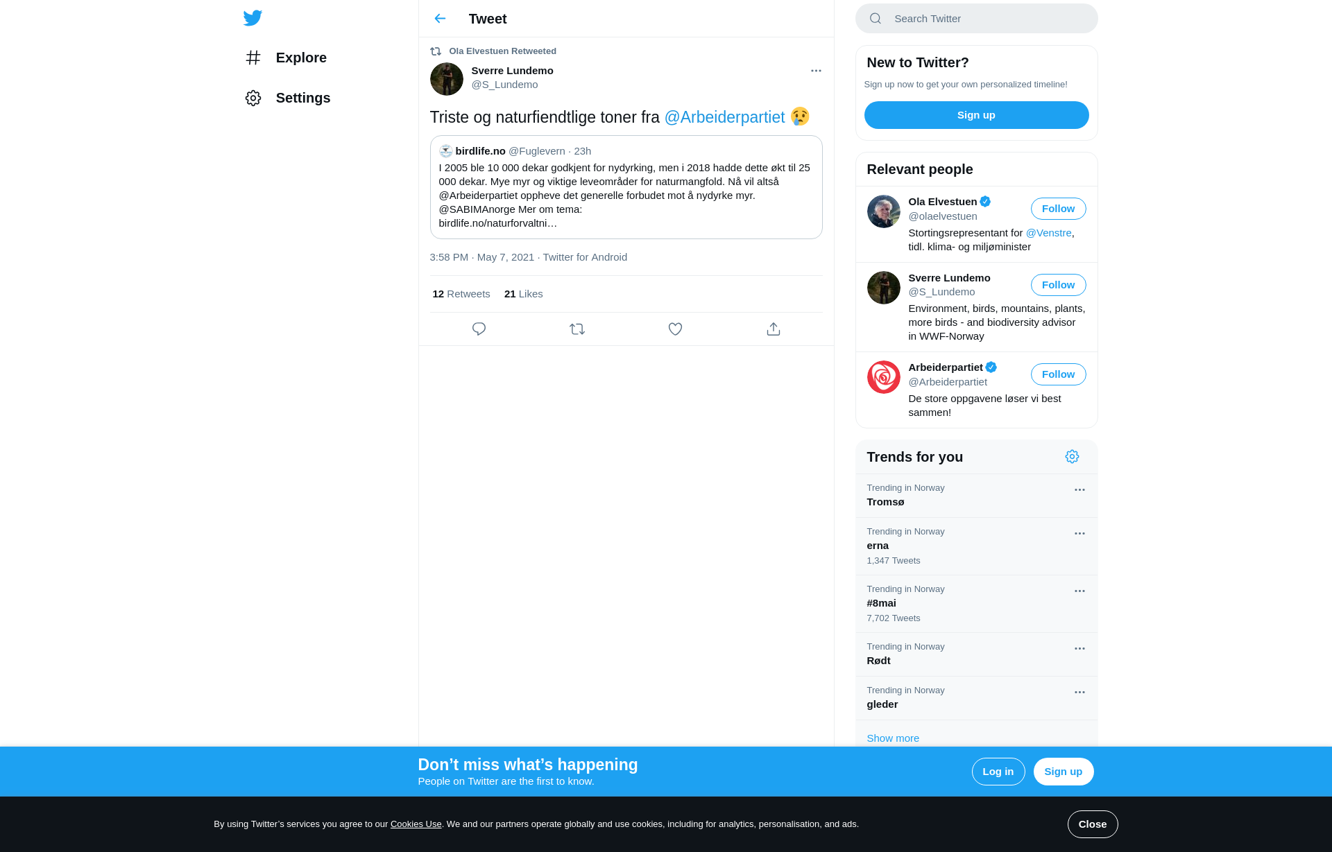Like the tweet with heart icon
The height and width of the screenshot is (852, 1332).
point(675,329)
